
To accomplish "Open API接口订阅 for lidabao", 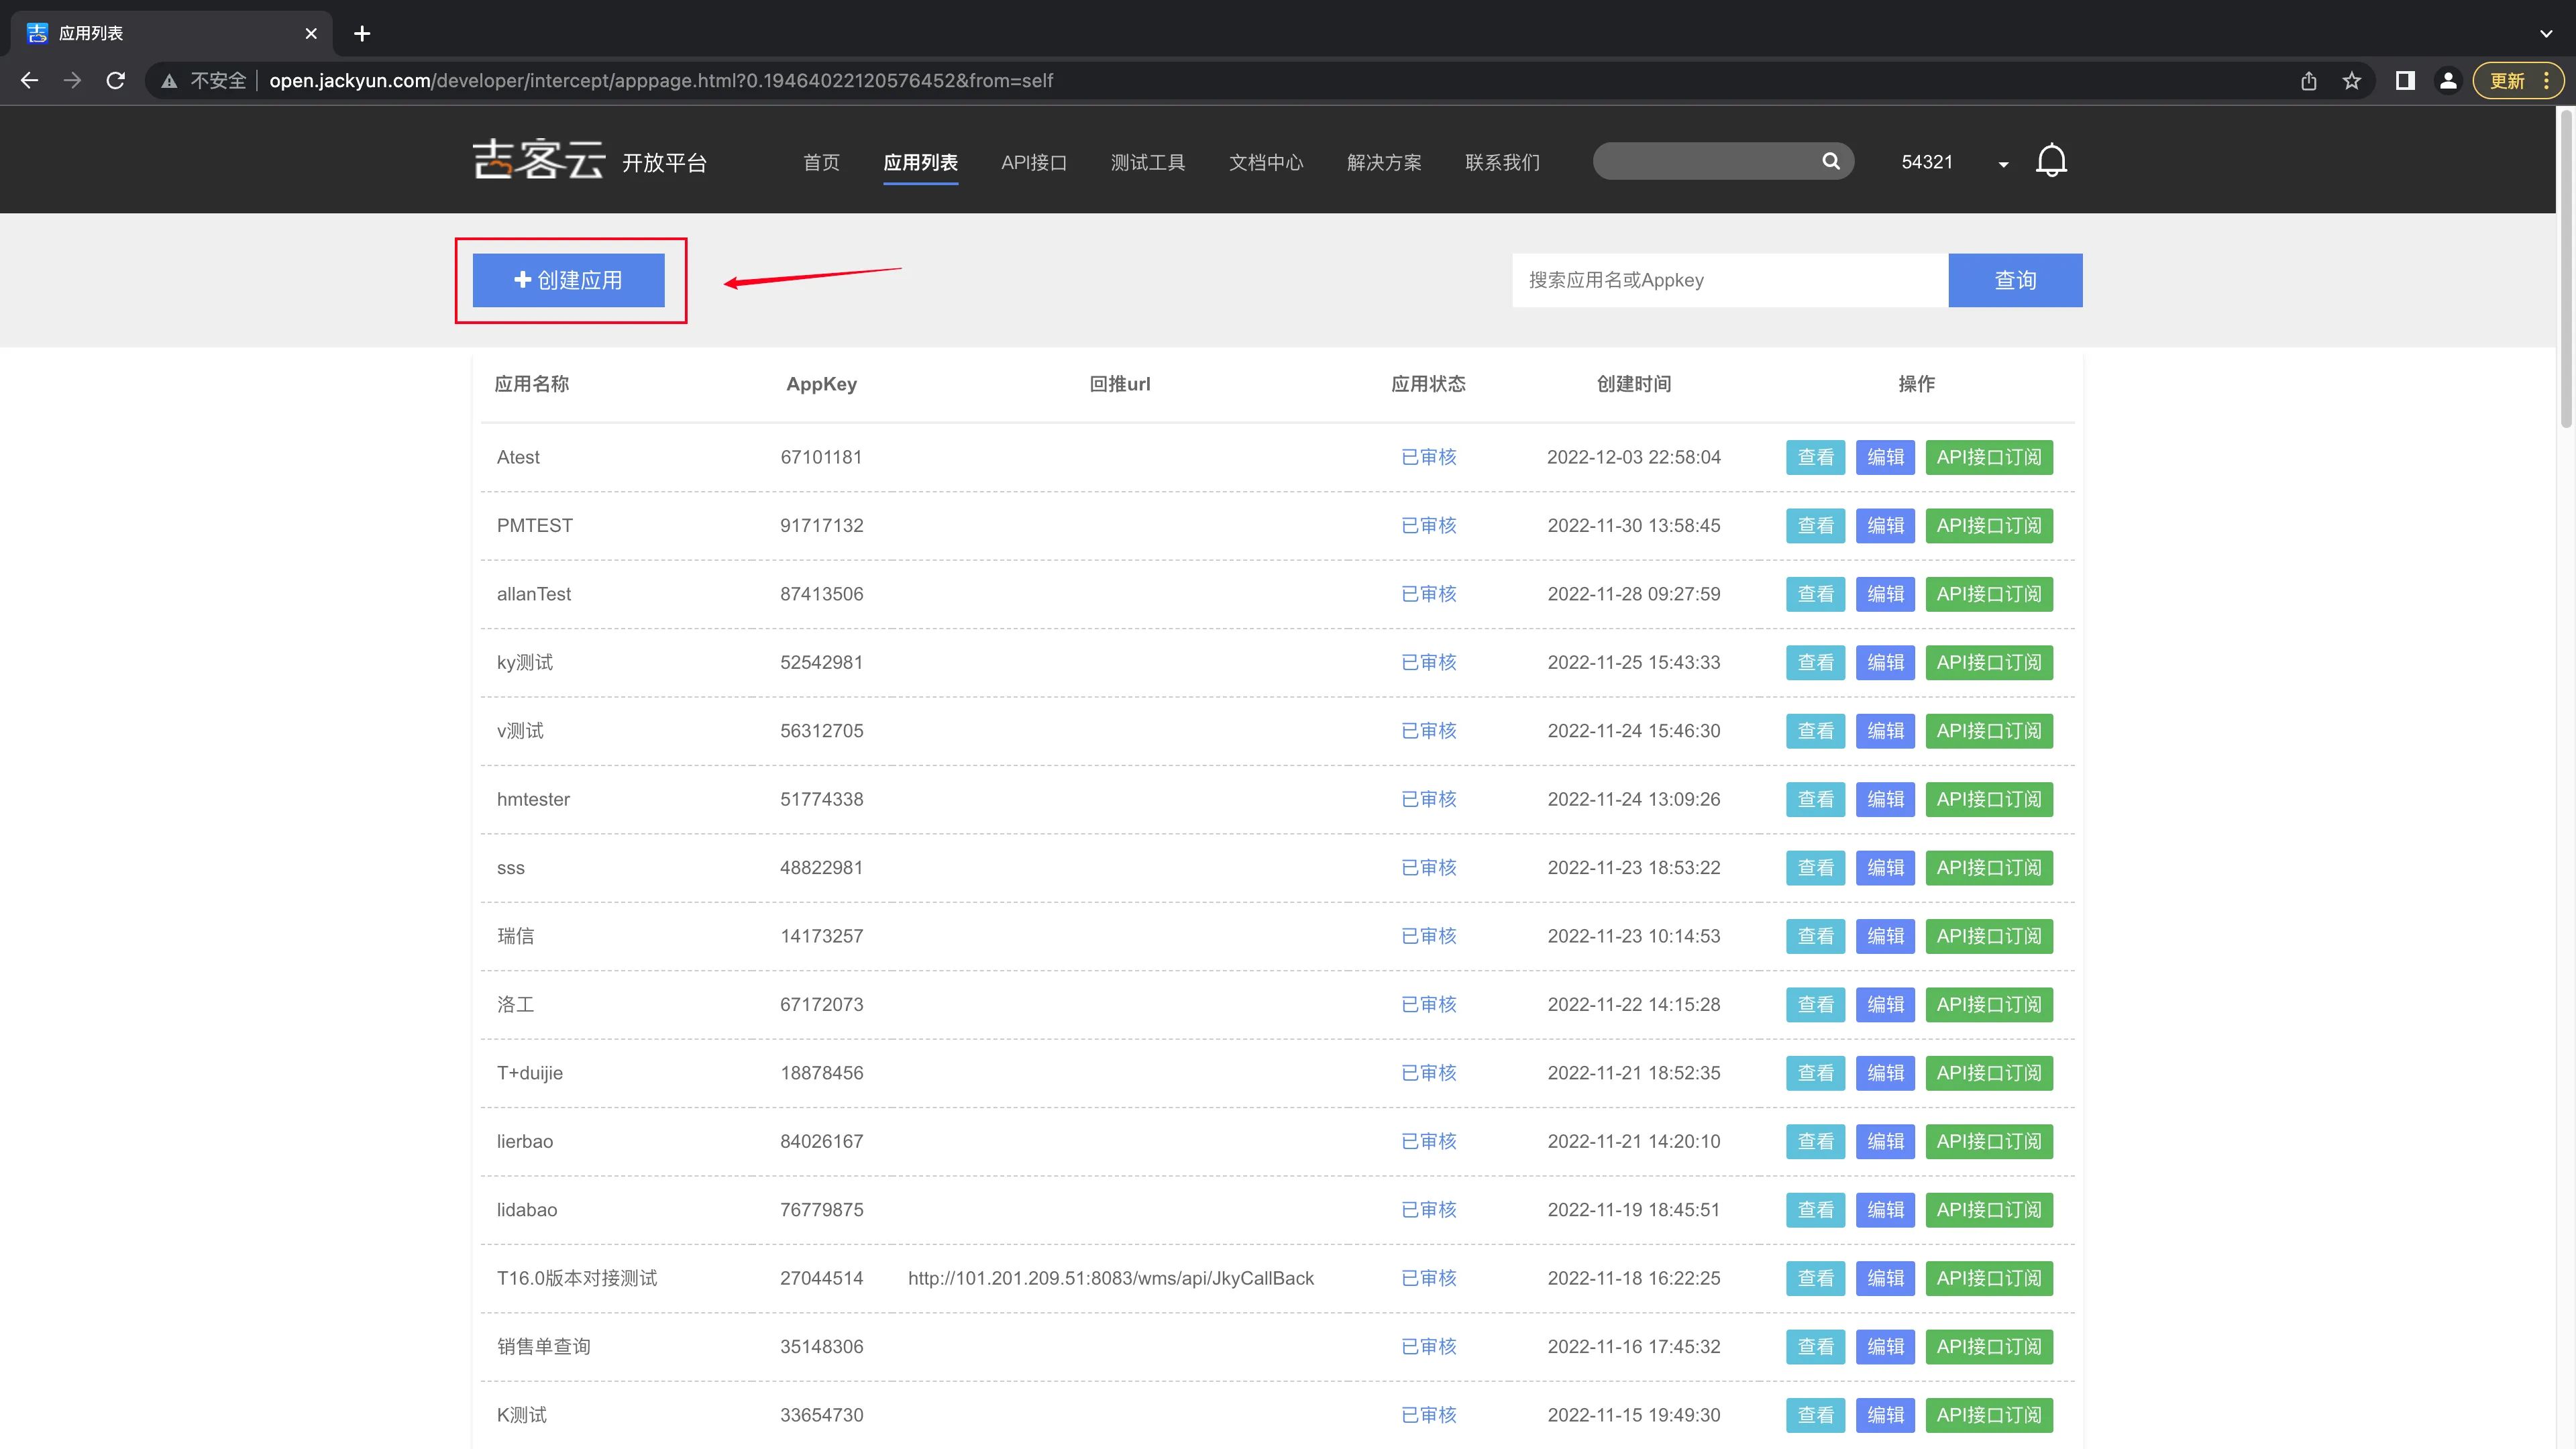I will [1989, 1210].
